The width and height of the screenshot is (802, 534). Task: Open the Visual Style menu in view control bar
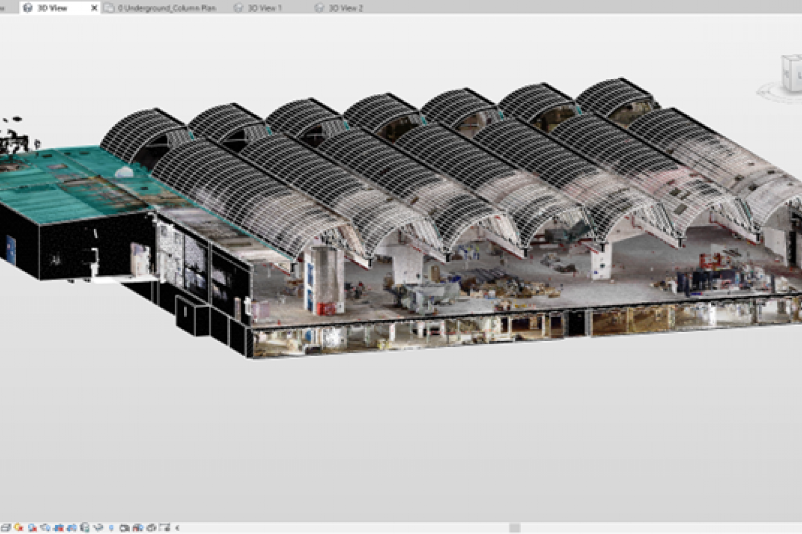click(x=6, y=528)
